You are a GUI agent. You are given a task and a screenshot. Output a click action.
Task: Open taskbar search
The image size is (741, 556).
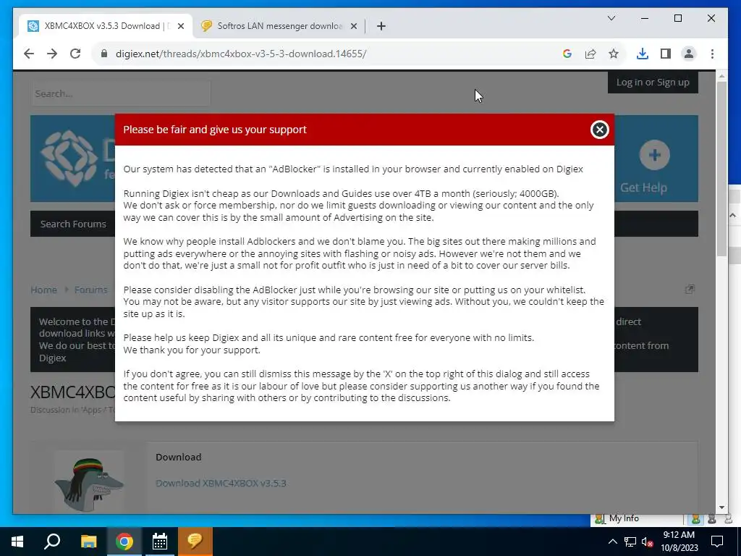click(x=52, y=542)
